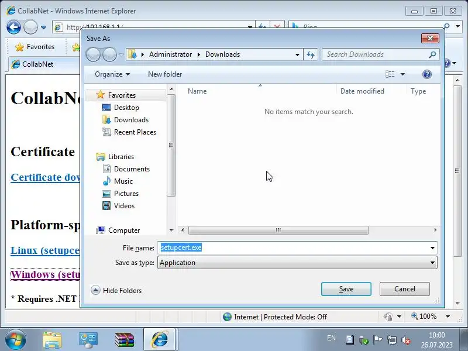The width and height of the screenshot is (468, 351).
Task: Open the WinRAR taskbar icon
Action: [125, 340]
